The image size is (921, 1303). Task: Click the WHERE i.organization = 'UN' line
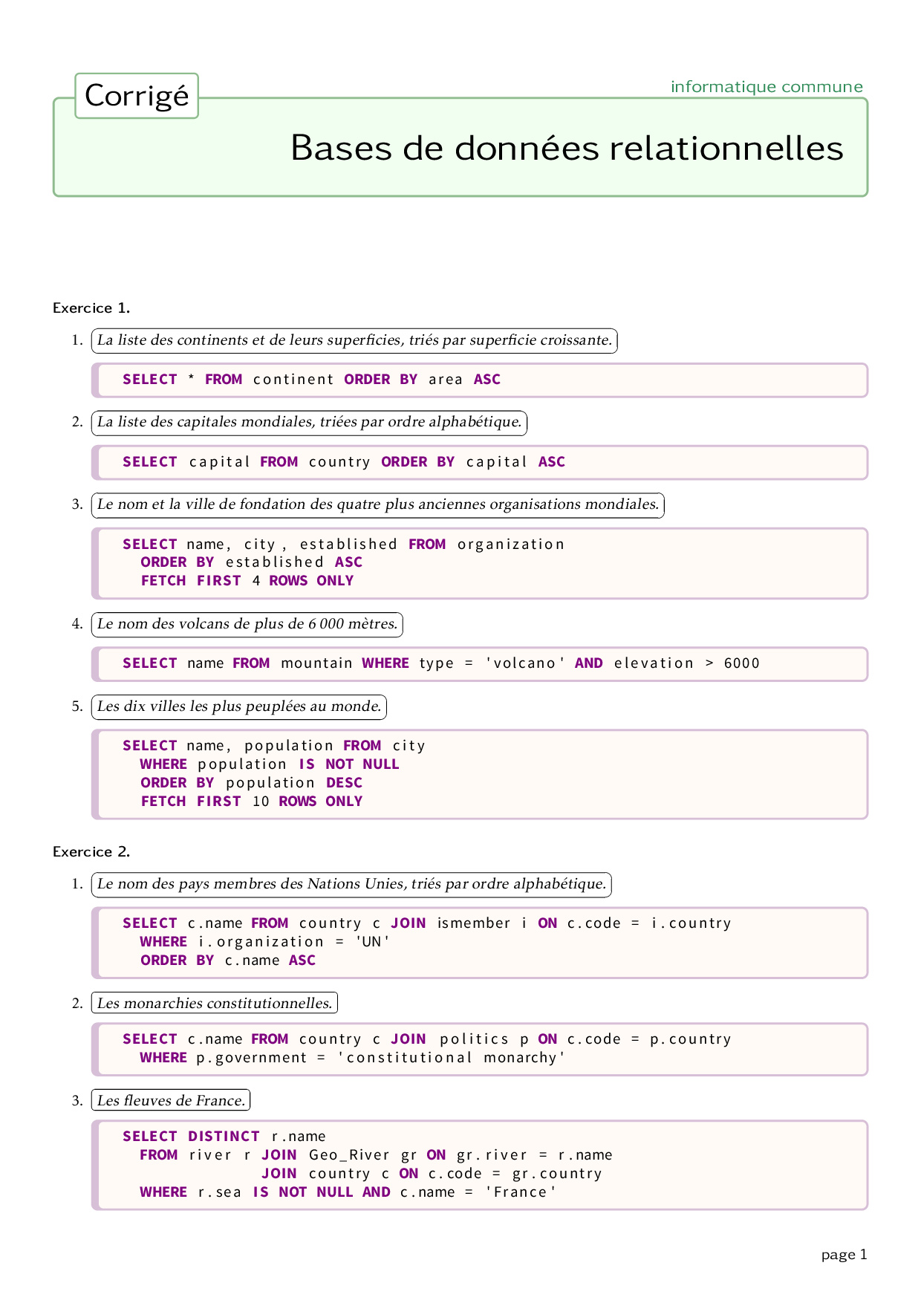coord(264,942)
